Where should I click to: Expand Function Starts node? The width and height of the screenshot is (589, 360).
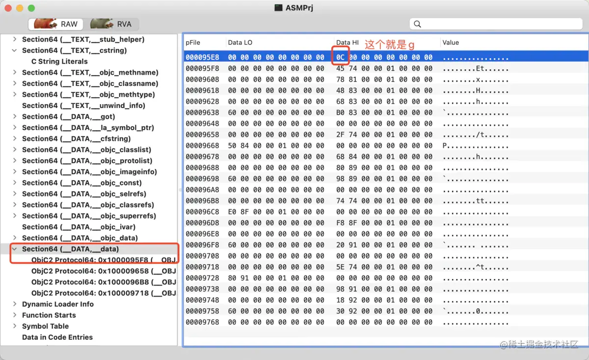[x=15, y=315]
